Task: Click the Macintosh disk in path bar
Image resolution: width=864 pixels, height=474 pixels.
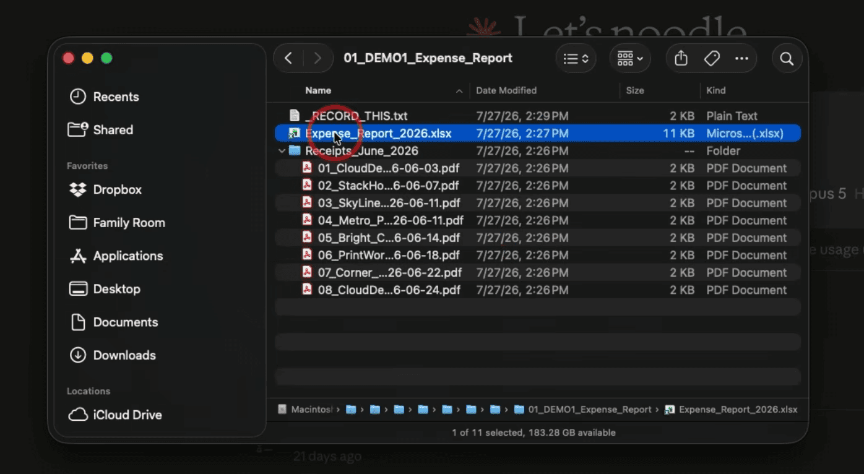Action: 306,410
